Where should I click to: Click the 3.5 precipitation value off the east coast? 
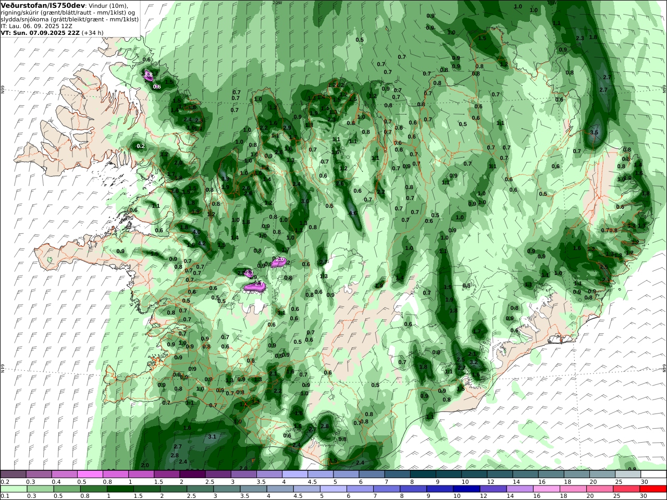click(595, 133)
